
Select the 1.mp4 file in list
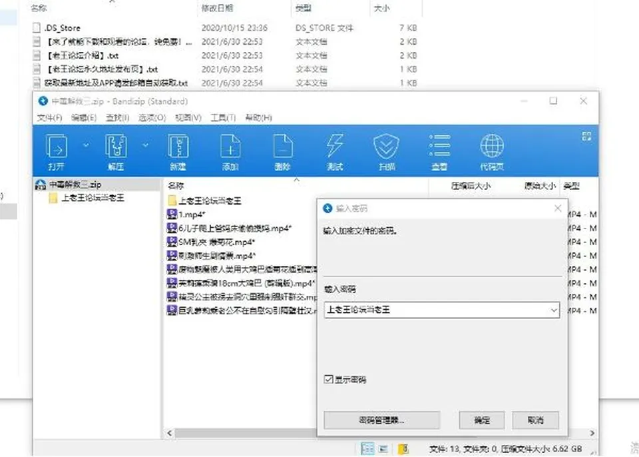click(x=192, y=215)
